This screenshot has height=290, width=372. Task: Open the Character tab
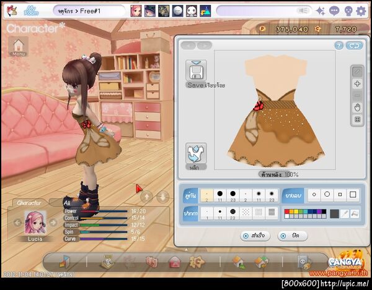(29, 203)
